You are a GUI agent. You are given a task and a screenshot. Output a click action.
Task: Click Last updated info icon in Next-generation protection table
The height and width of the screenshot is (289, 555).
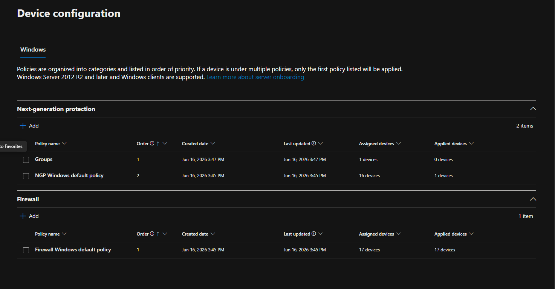(313, 143)
